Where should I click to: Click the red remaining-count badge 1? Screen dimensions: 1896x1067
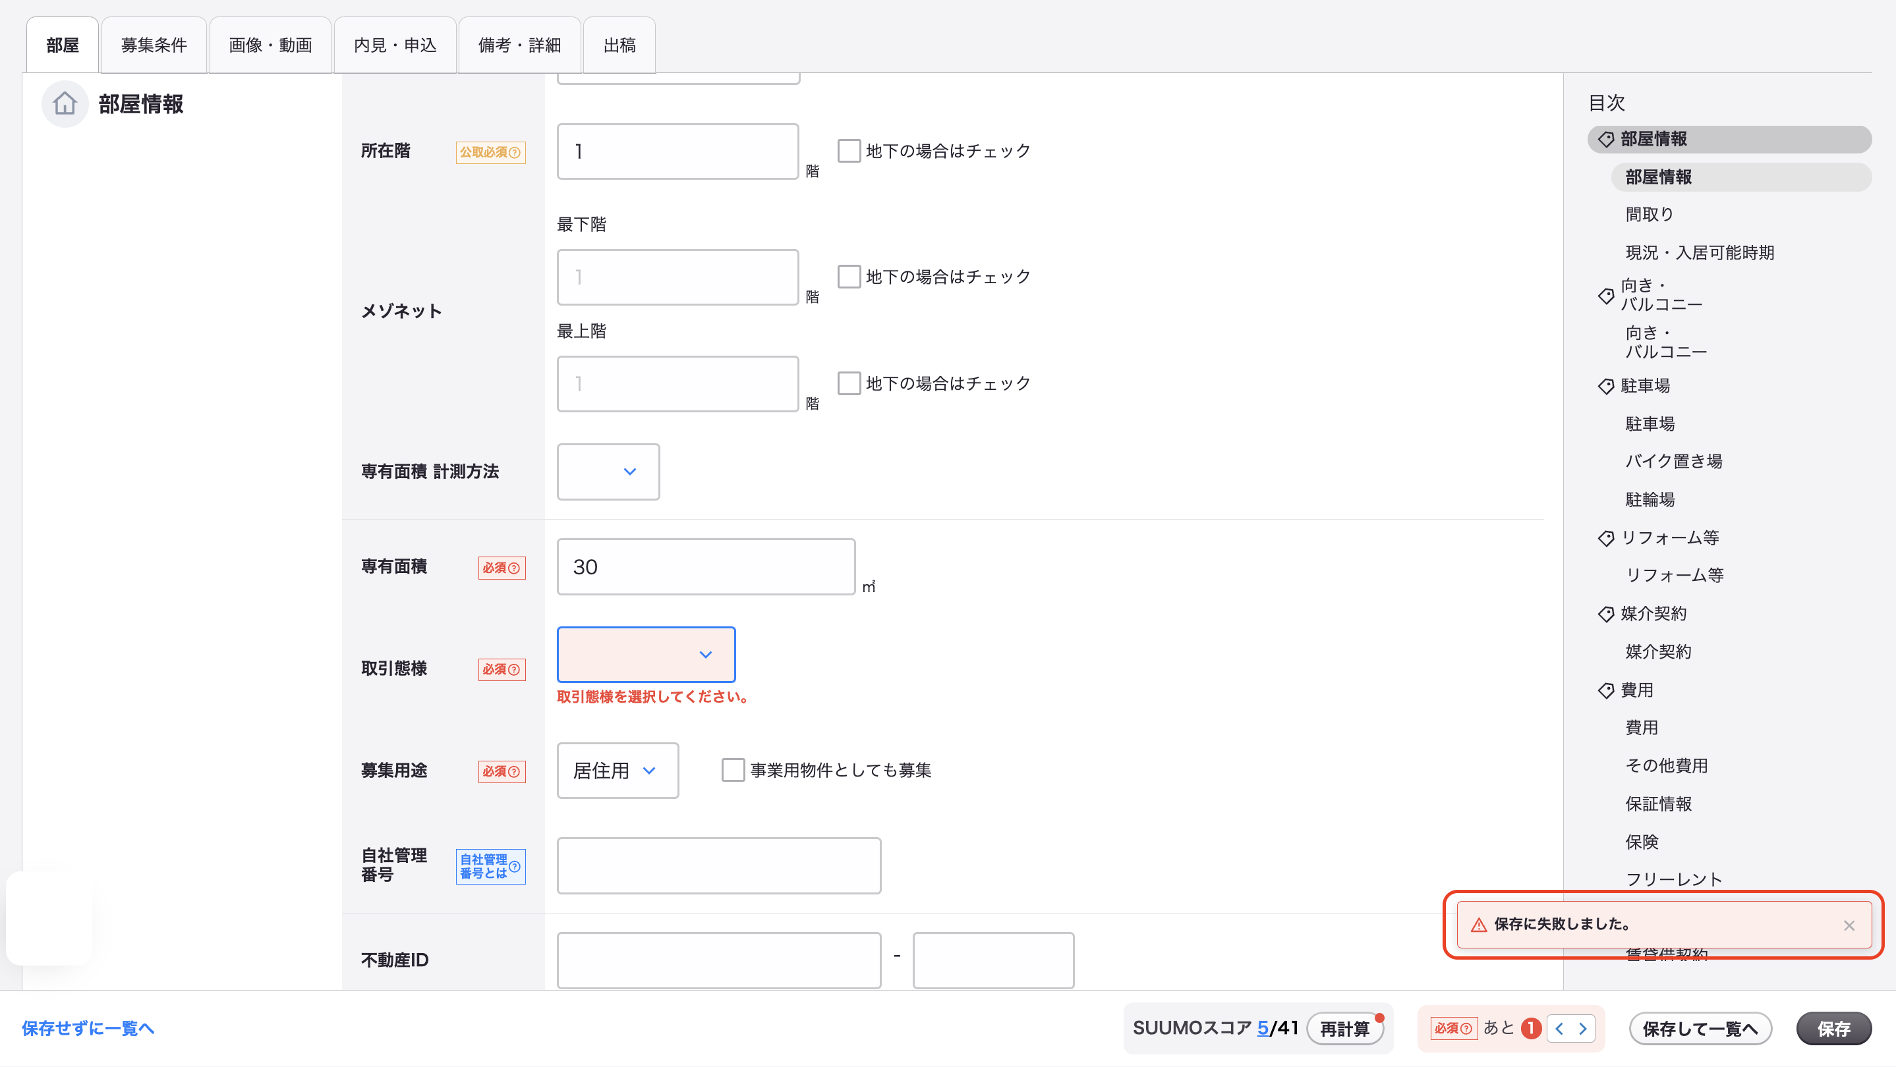point(1531,1028)
